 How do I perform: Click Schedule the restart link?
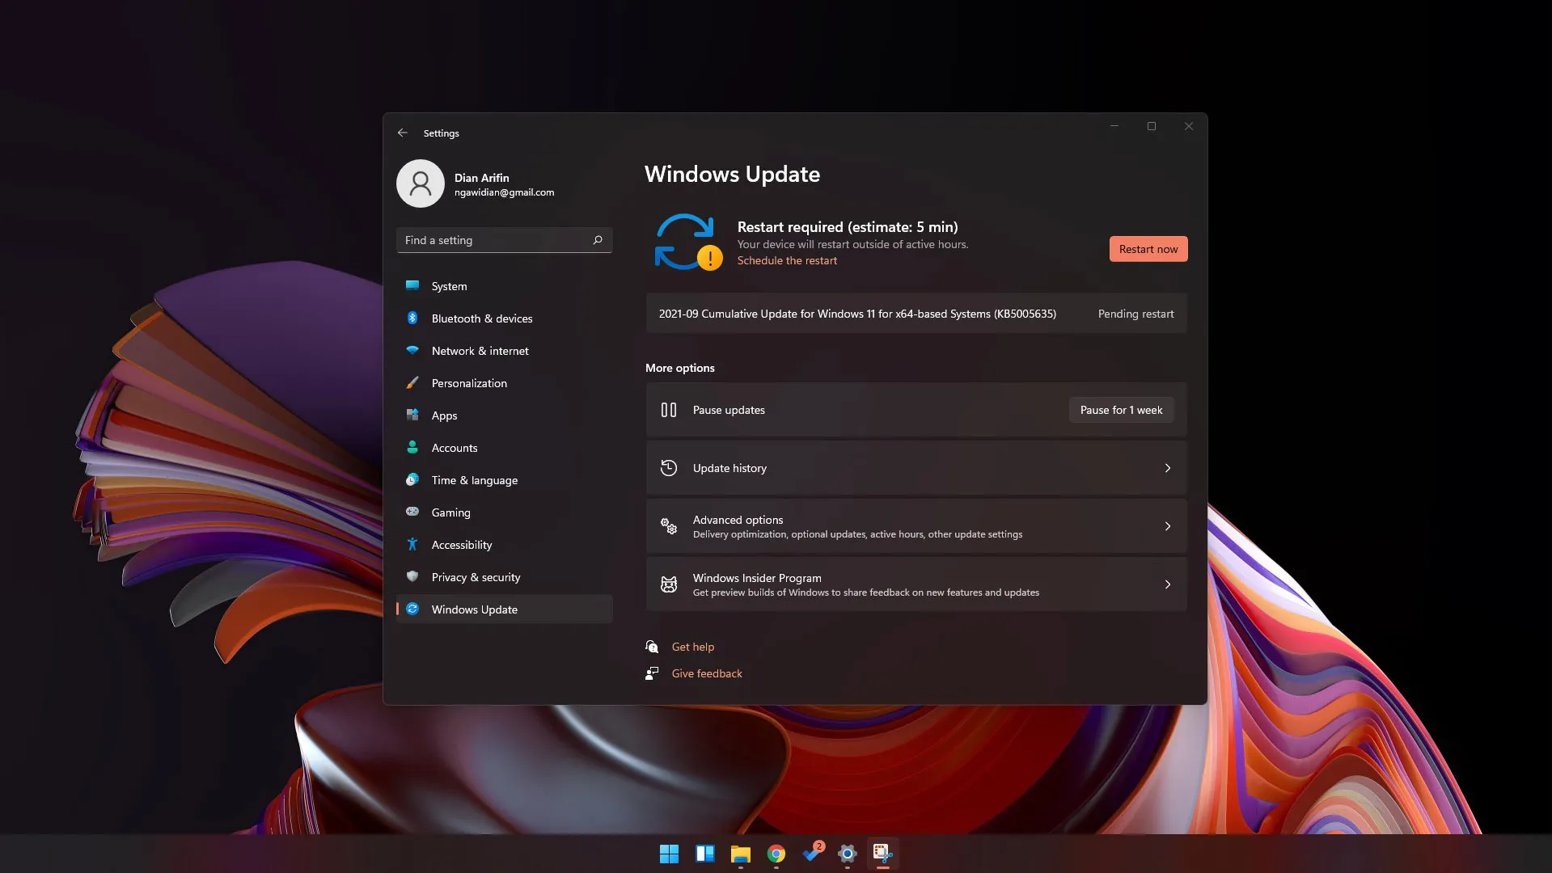click(787, 260)
